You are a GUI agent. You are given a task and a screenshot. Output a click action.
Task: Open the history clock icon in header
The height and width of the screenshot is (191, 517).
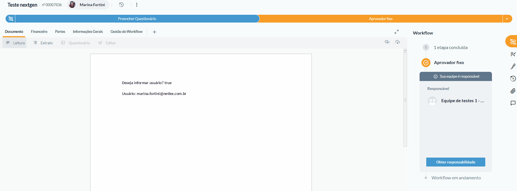121,5
